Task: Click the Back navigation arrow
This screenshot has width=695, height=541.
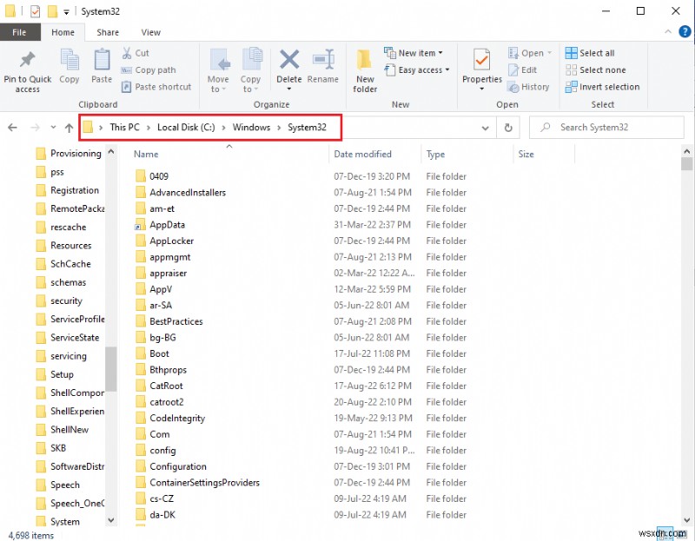Action: [x=12, y=128]
